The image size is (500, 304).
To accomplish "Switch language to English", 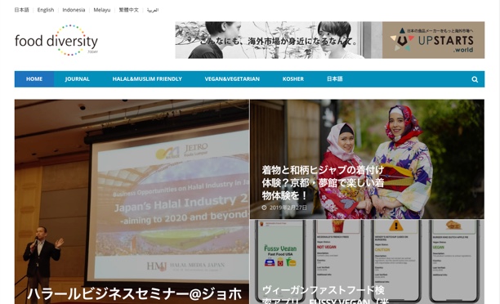I will tap(46, 10).
